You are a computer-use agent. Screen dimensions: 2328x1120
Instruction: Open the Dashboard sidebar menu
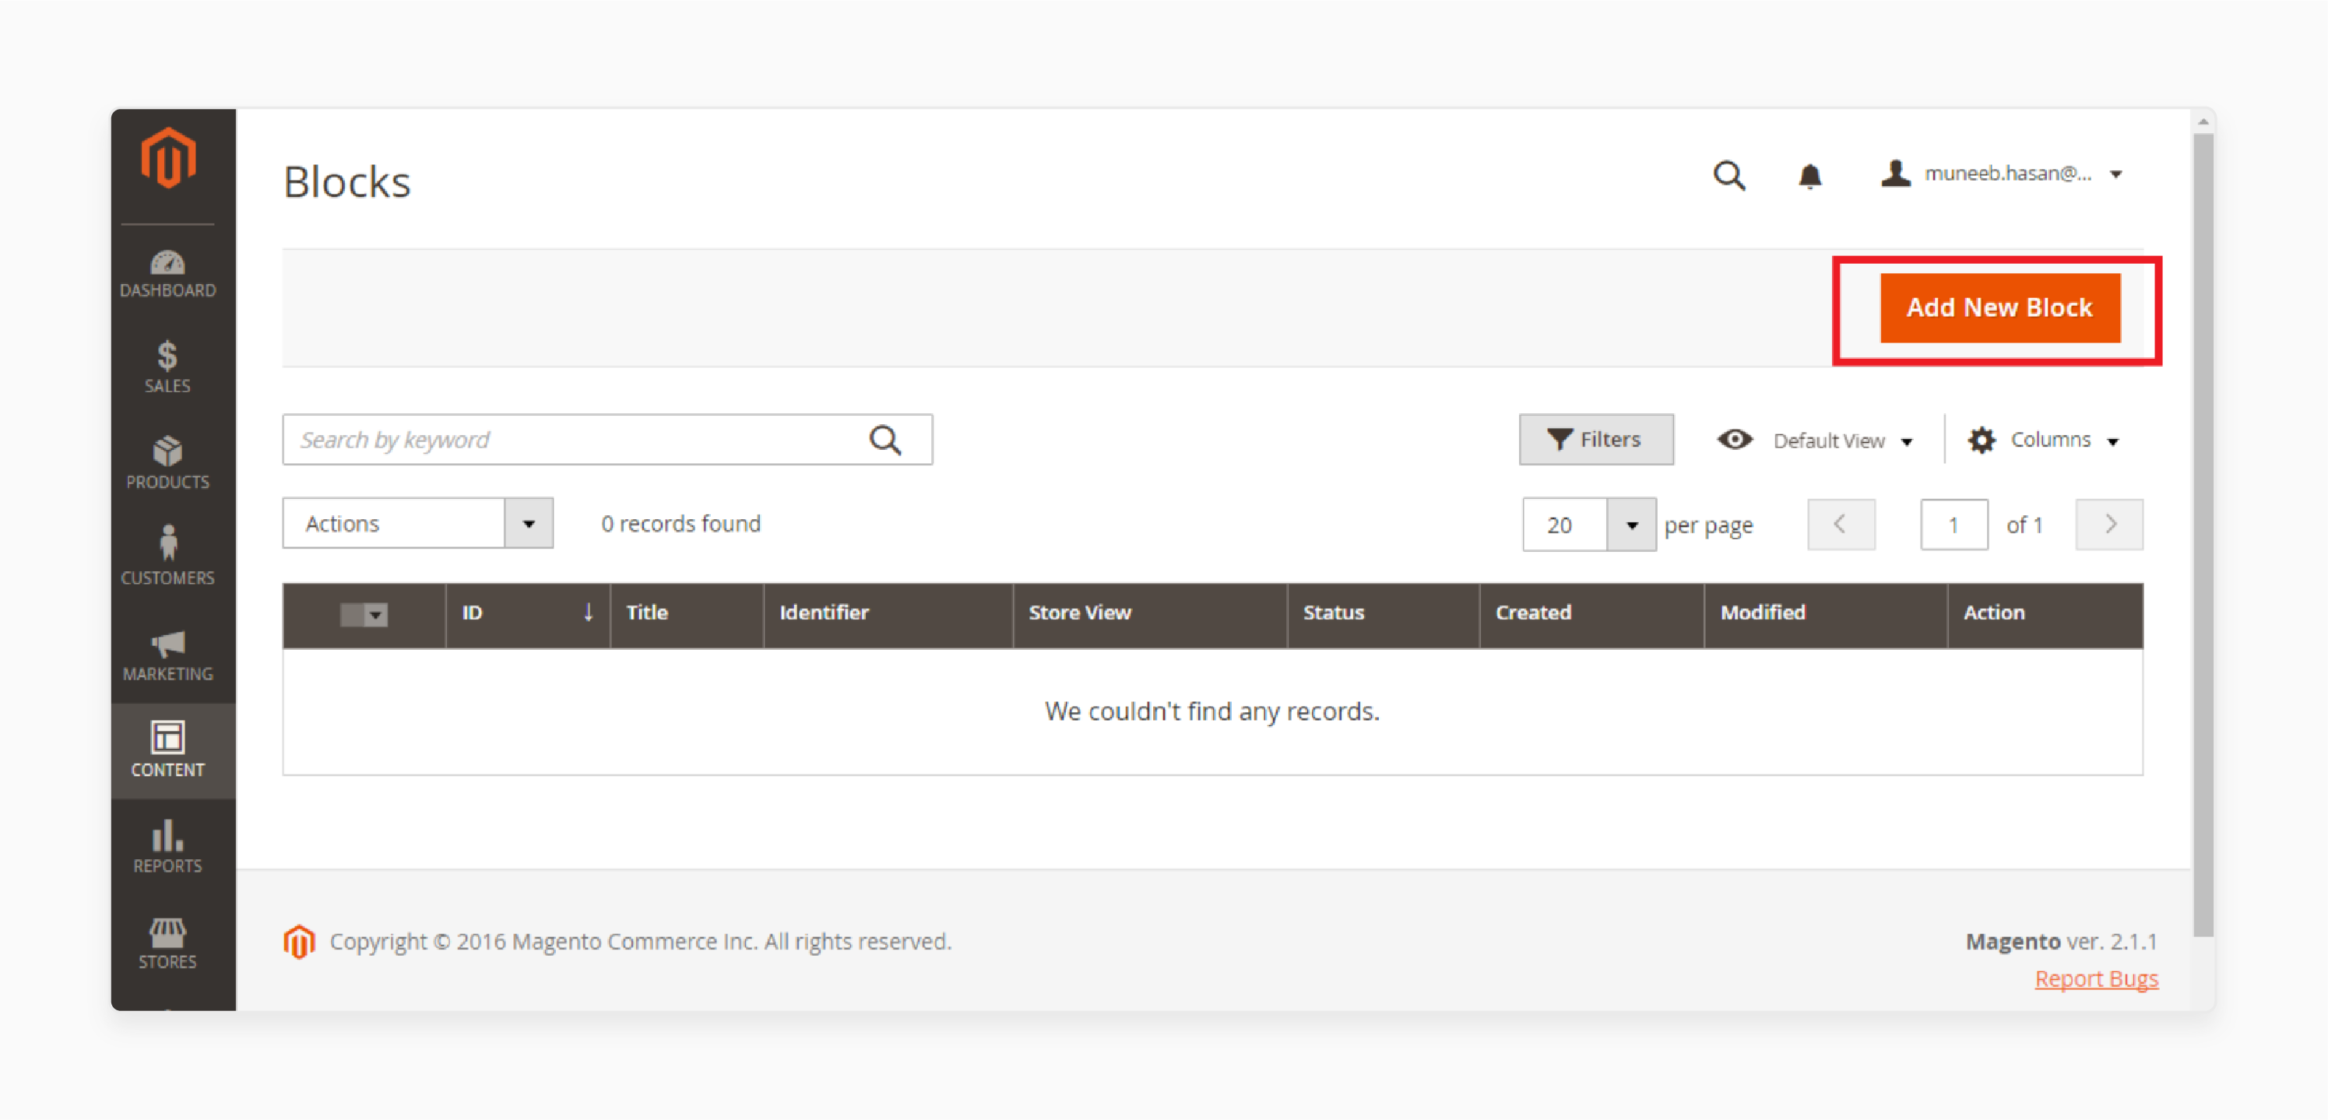point(168,274)
